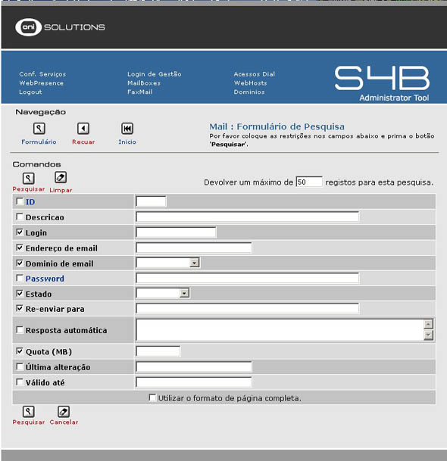The image size is (447, 461).
Task: Uncheck the Login checkbox
Action: 20,232
